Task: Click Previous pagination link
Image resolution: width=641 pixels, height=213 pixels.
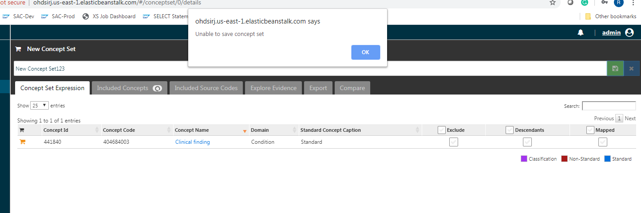Action: point(604,118)
